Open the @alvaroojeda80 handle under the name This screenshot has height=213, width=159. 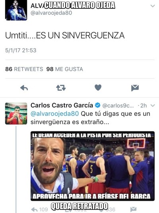51,13
